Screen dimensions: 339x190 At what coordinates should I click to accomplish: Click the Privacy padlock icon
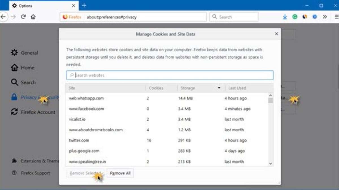(14, 97)
